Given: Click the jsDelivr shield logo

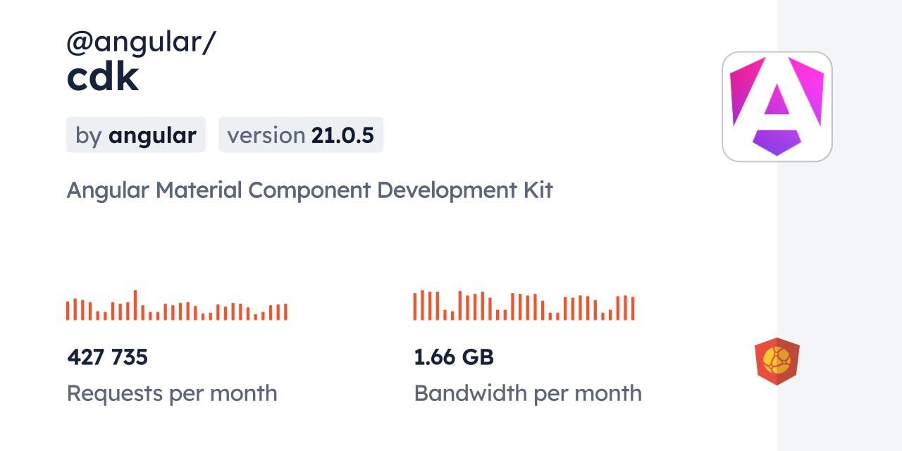Looking at the screenshot, I should (x=777, y=361).
